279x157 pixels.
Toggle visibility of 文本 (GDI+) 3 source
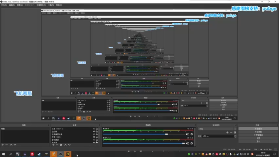pyautogui.click(x=94, y=129)
